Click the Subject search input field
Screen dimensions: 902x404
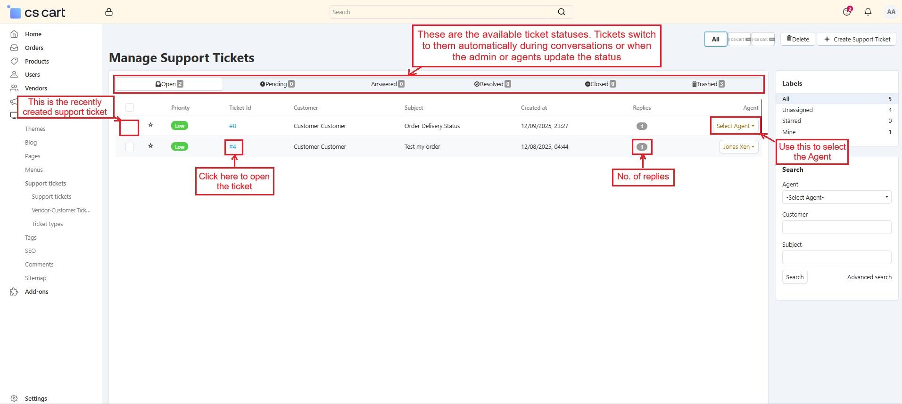pyautogui.click(x=836, y=258)
